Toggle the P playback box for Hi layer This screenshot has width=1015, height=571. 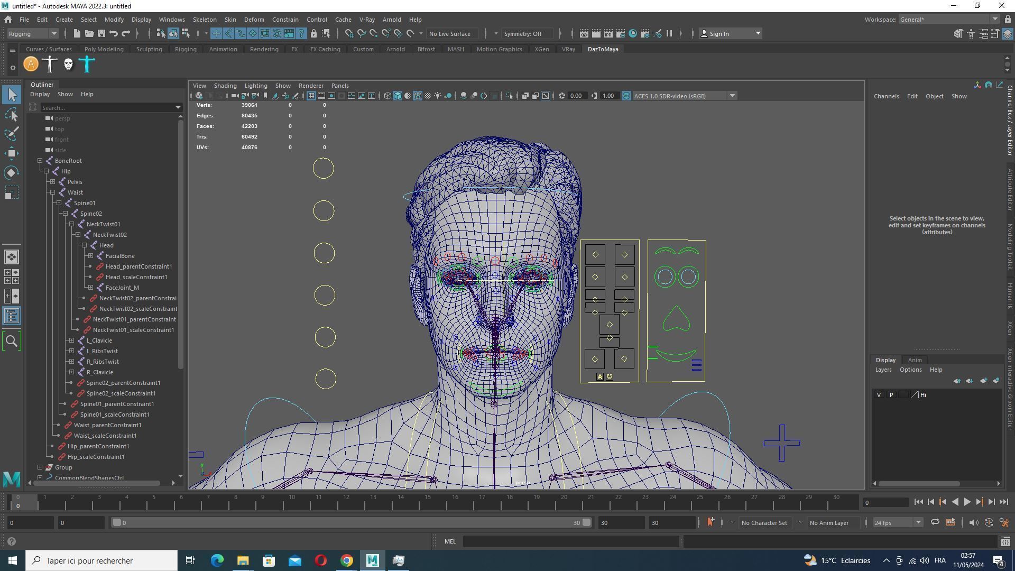tap(891, 395)
